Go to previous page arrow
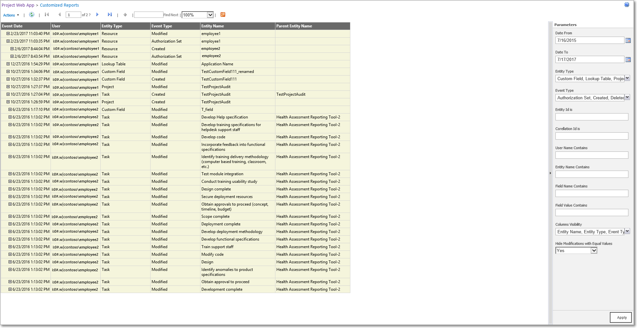637x328 pixels. 59,15
